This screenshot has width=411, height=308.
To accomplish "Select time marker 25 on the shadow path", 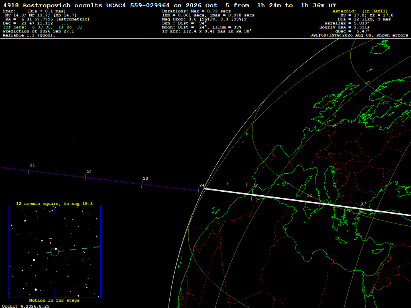I will 256,186.
